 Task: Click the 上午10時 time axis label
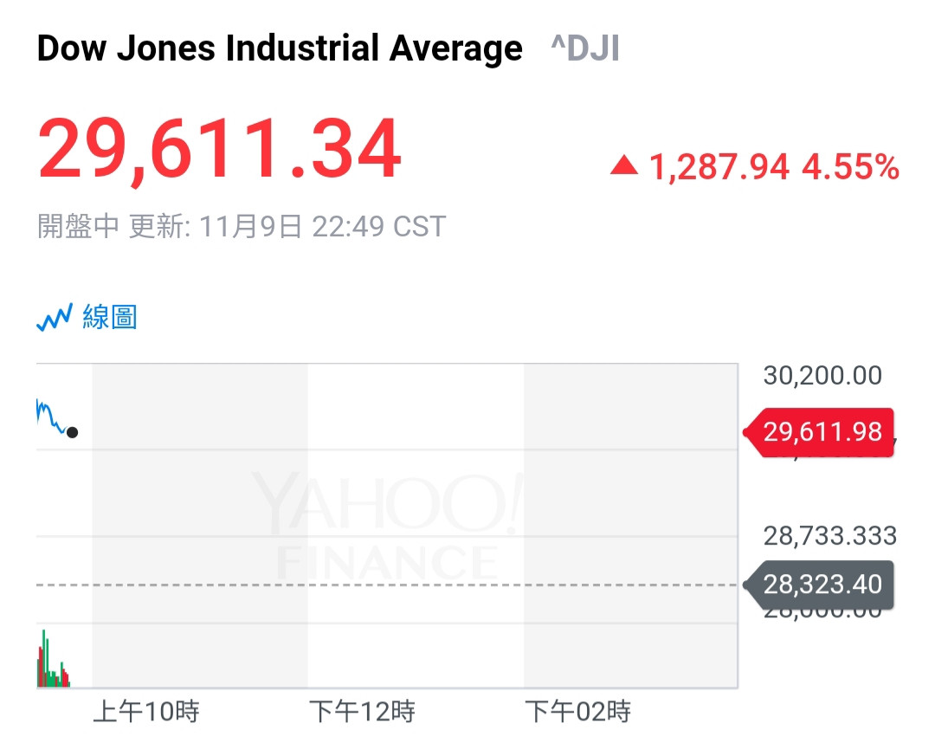click(x=145, y=712)
